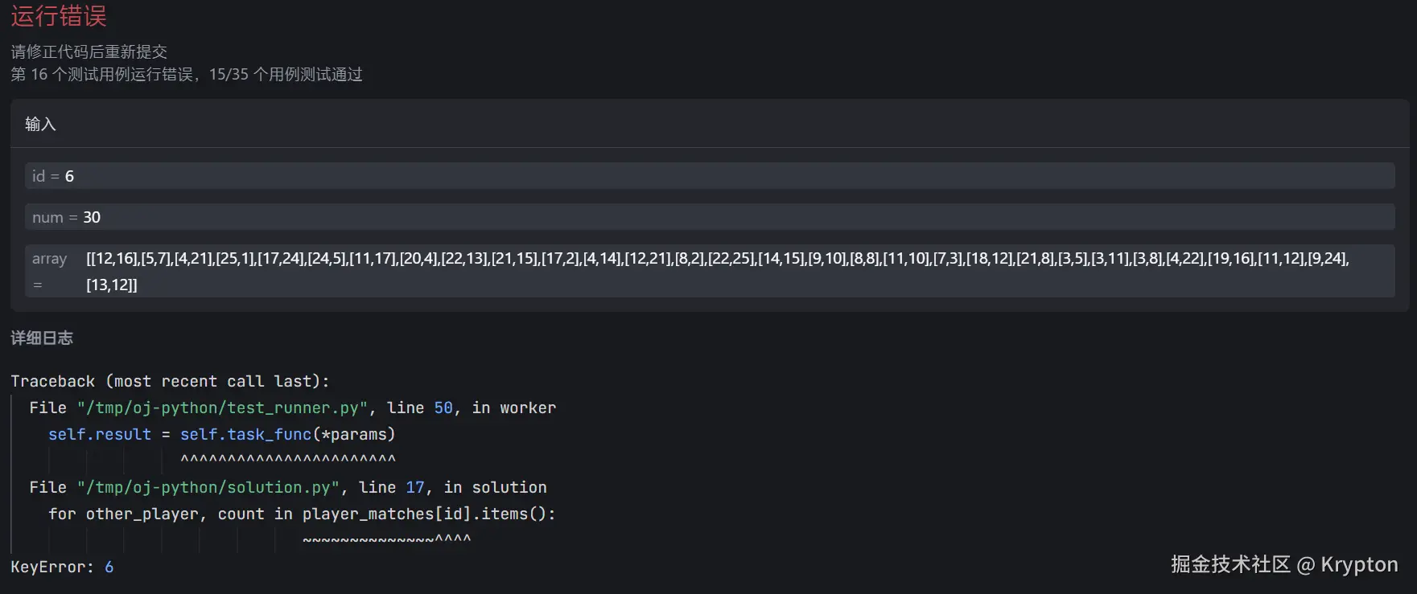
Task: Click the "in worker" function name
Action: click(x=514, y=408)
